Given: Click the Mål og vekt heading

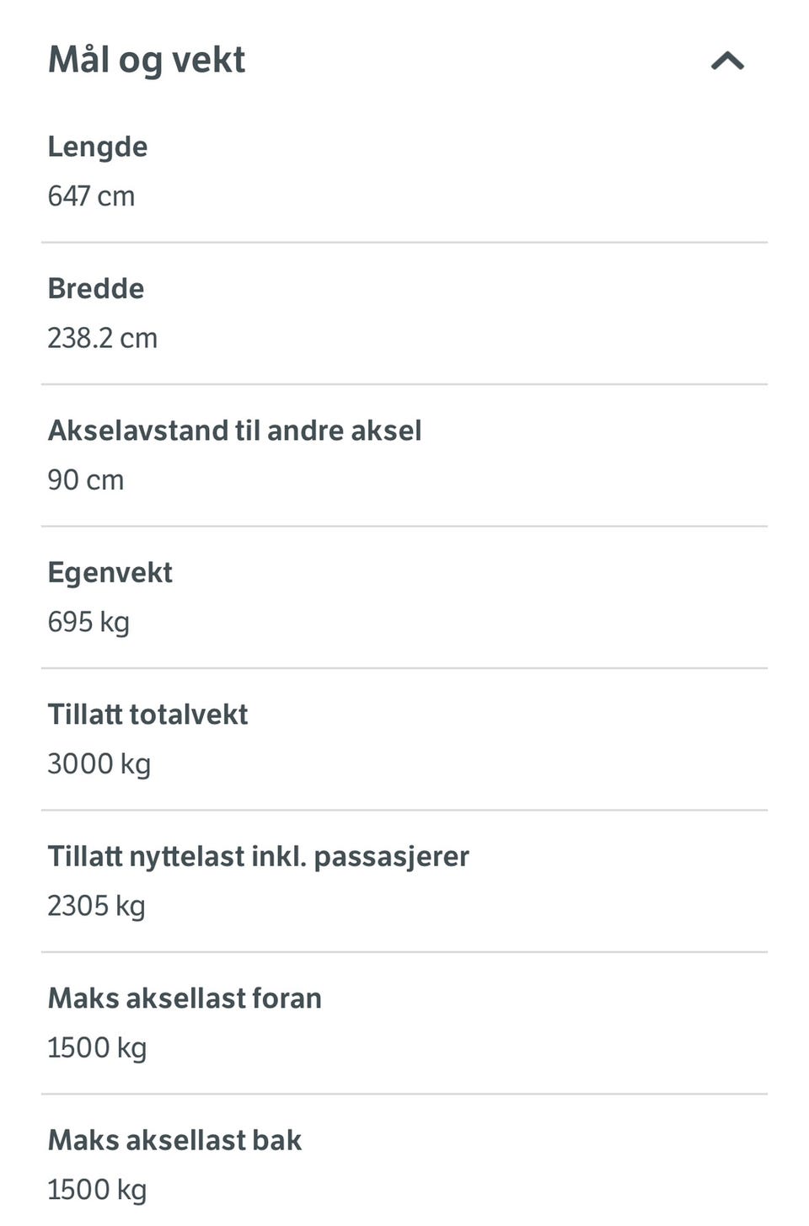Looking at the screenshot, I should click(x=147, y=61).
